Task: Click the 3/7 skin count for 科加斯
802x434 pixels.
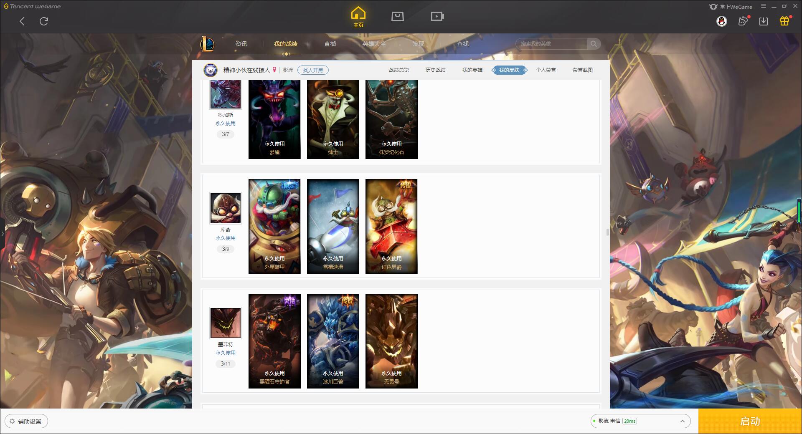Action: [x=226, y=134]
